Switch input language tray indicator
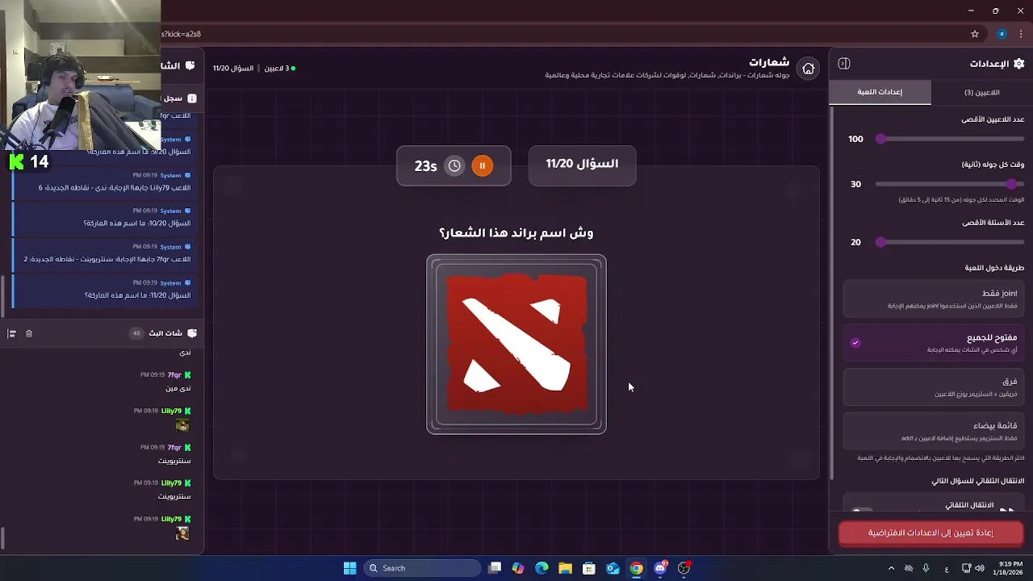The image size is (1033, 581). coord(947,568)
